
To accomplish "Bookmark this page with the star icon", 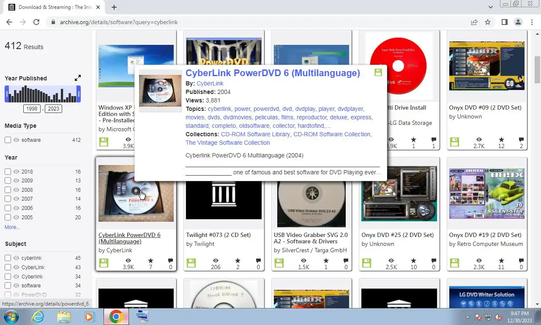I will [x=488, y=22].
